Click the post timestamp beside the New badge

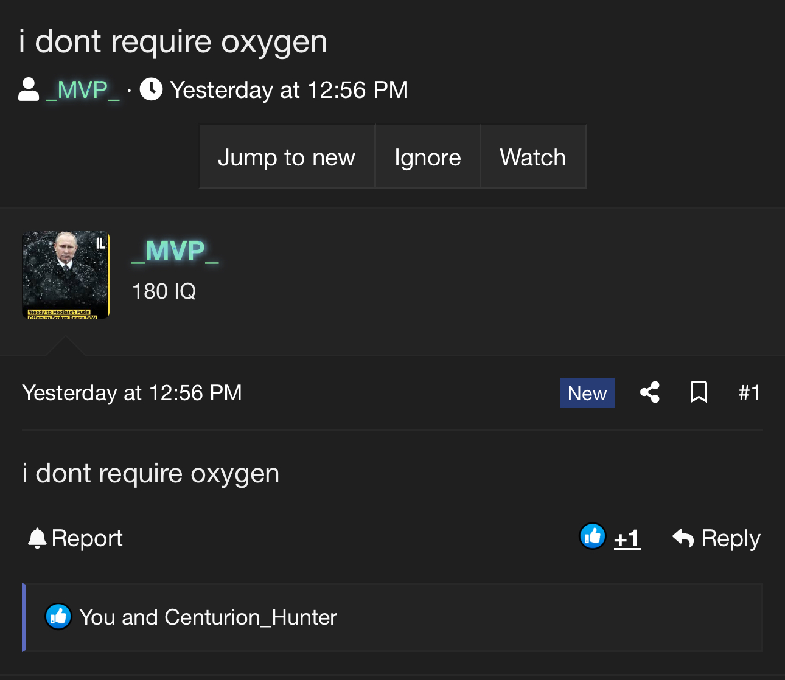pos(132,393)
